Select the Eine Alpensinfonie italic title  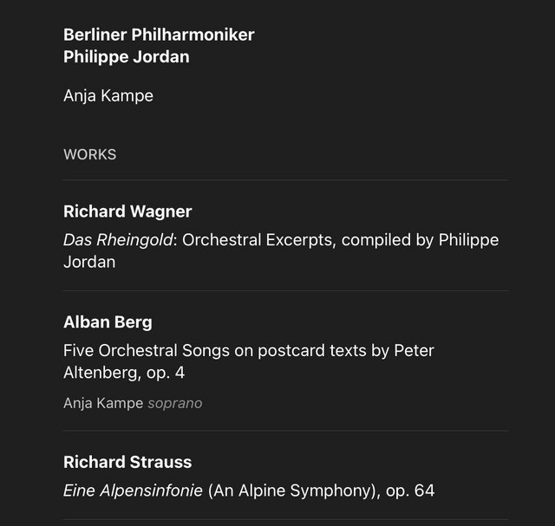point(133,490)
